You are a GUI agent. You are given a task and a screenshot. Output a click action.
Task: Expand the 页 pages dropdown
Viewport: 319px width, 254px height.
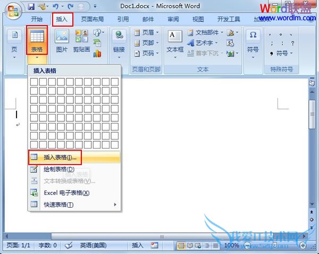(14, 44)
